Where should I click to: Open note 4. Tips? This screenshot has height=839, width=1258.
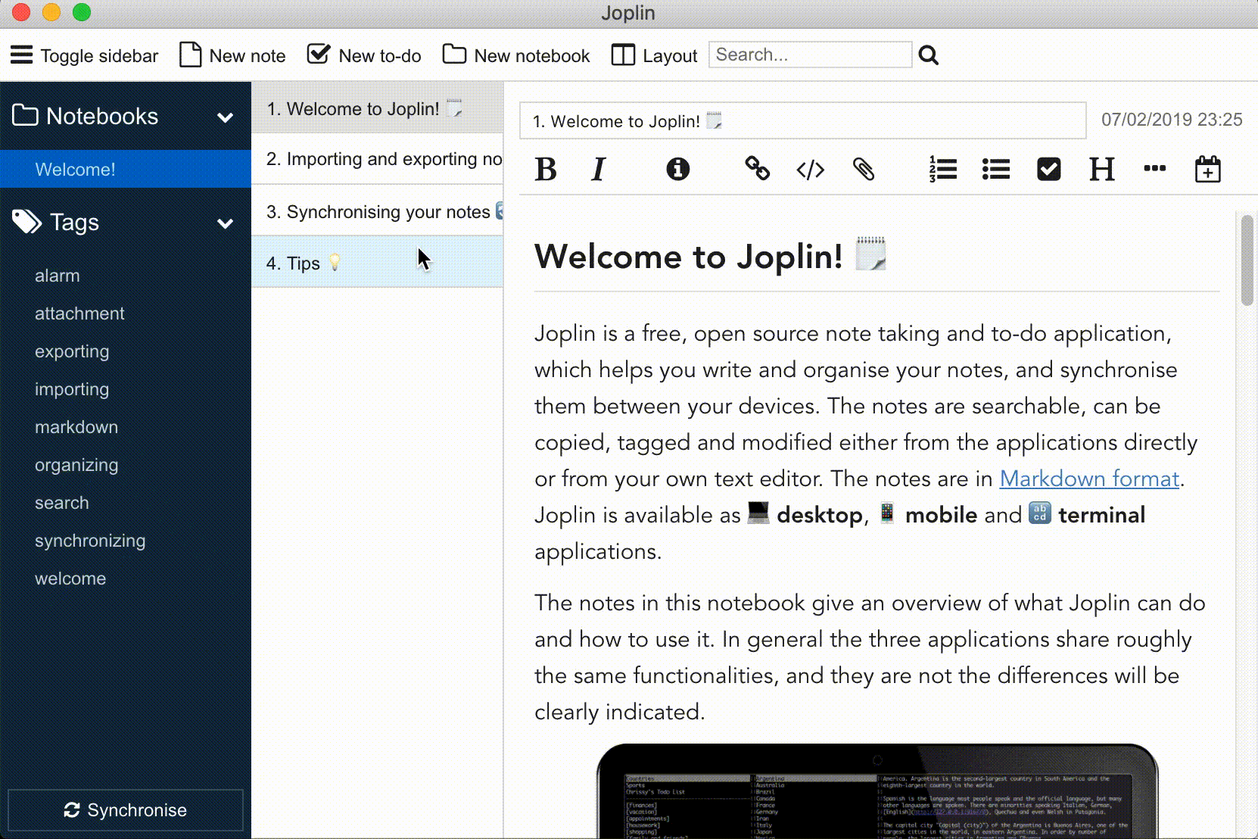[377, 262]
